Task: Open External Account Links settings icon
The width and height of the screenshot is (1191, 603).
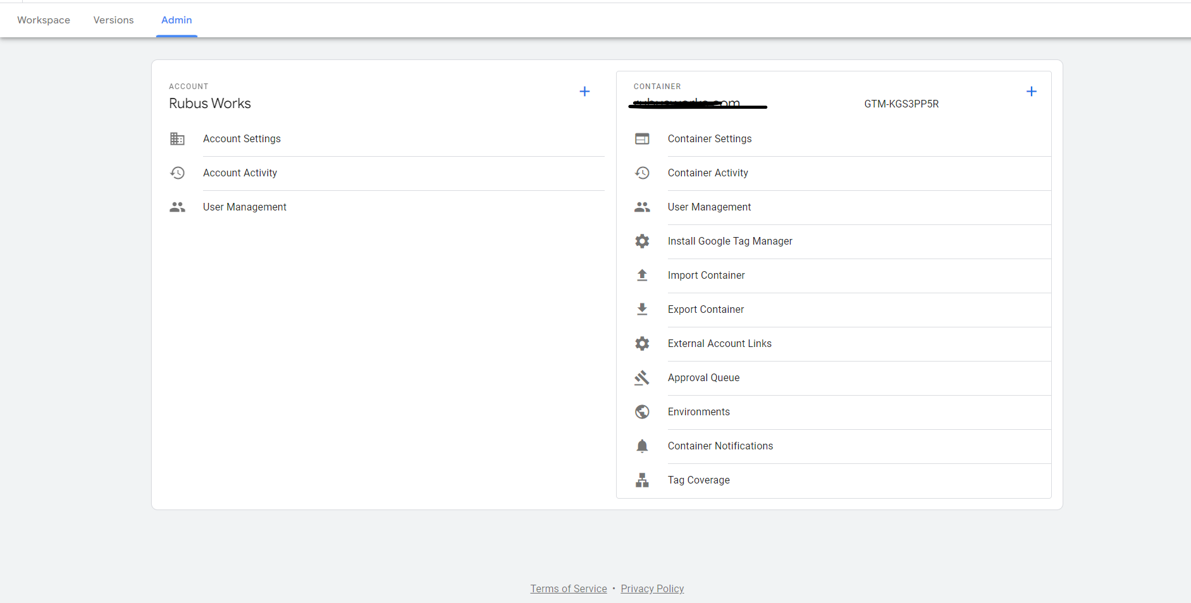Action: (642, 343)
